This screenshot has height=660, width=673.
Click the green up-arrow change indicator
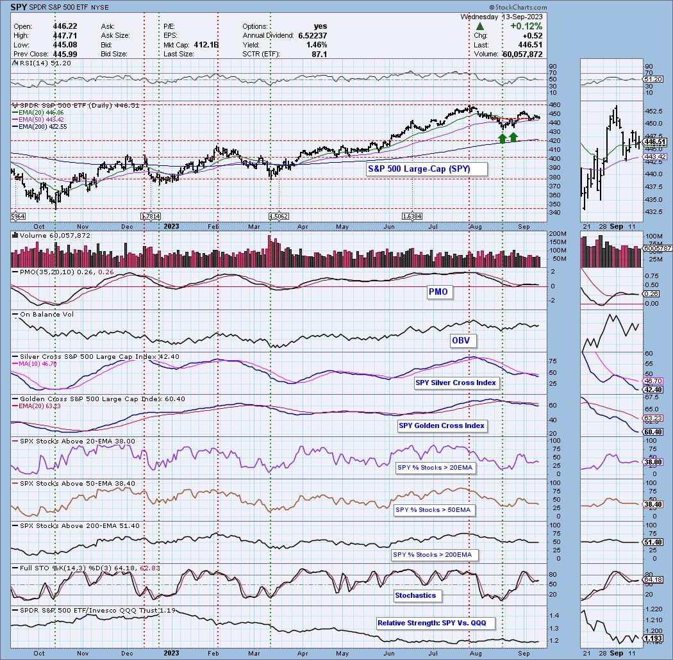[480, 27]
